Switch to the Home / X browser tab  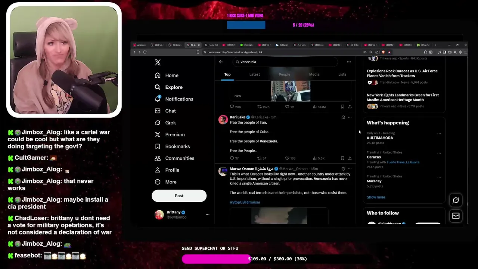click(x=211, y=45)
